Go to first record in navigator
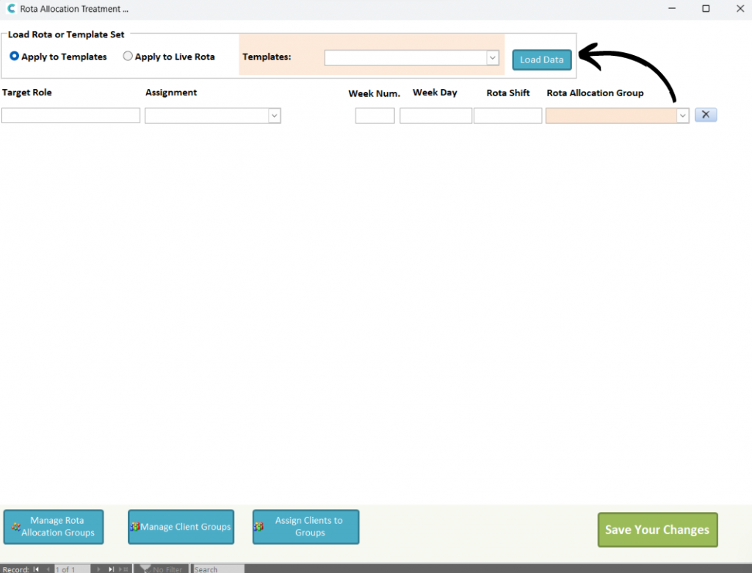Screen dimensions: 752x573 tap(36, 569)
